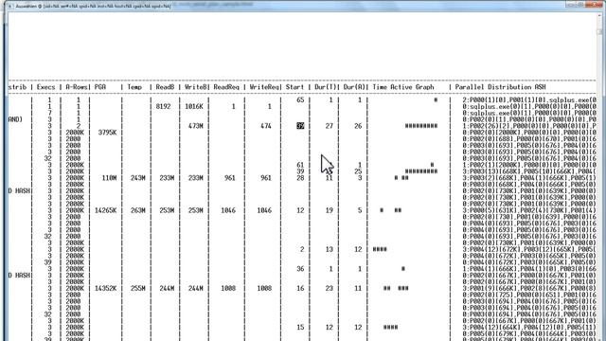Viewport: 606px width, 341px height.
Task: Click the '1:P004(1)[666K]' distribution row
Action: [x=529, y=269]
